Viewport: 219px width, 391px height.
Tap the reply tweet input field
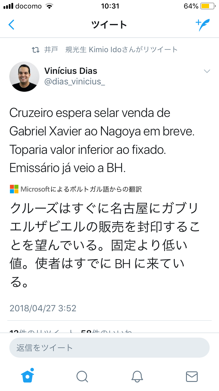[109, 348]
